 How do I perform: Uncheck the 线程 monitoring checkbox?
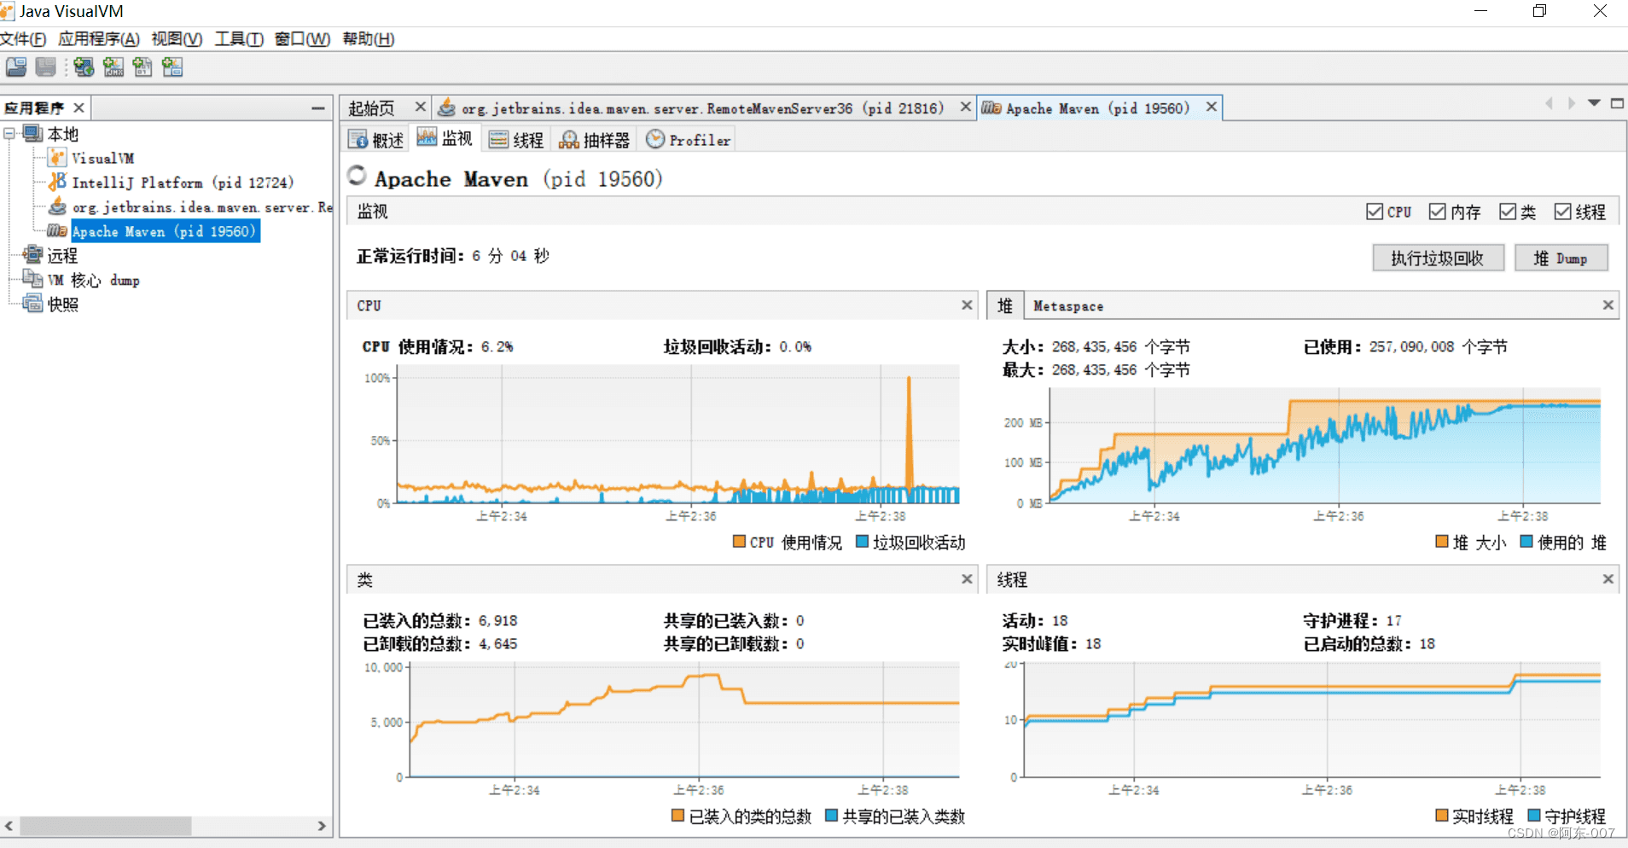tap(1562, 211)
